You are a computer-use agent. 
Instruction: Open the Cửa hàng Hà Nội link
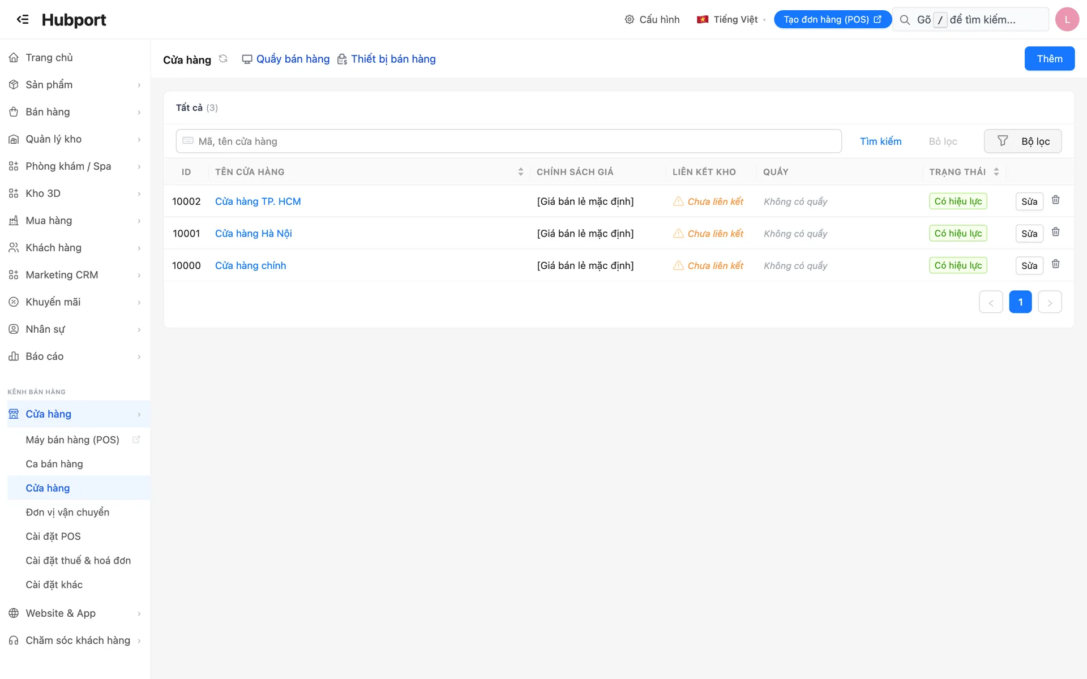(253, 234)
